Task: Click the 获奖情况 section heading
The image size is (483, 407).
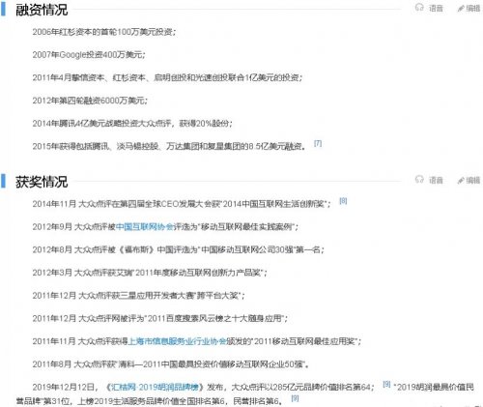Action: 42,182
